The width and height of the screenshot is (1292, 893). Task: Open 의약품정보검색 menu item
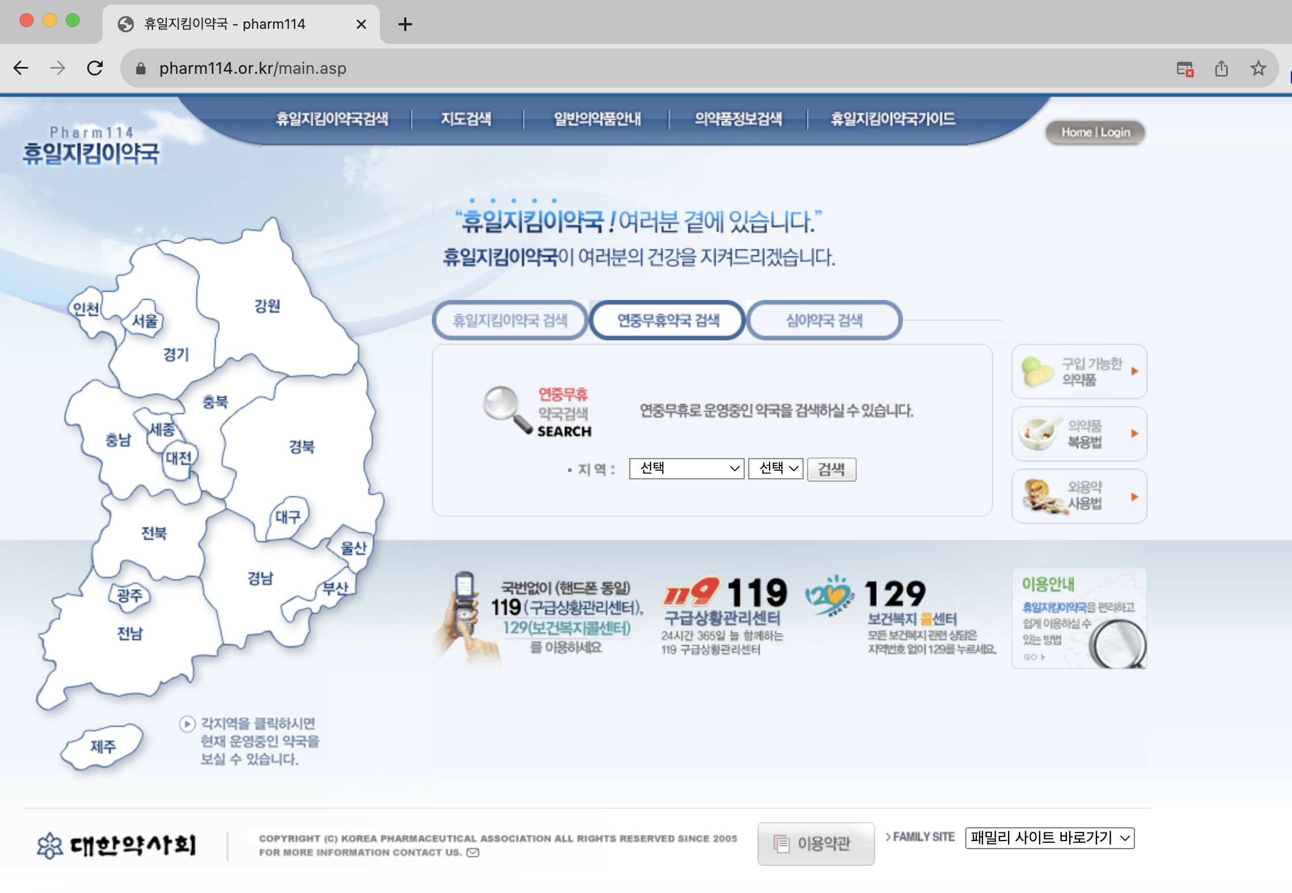pos(738,119)
